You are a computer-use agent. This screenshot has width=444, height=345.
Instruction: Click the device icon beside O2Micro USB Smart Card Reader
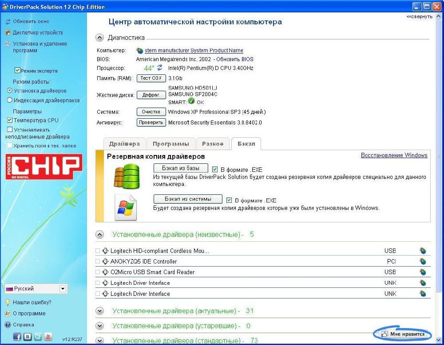[x=105, y=272]
